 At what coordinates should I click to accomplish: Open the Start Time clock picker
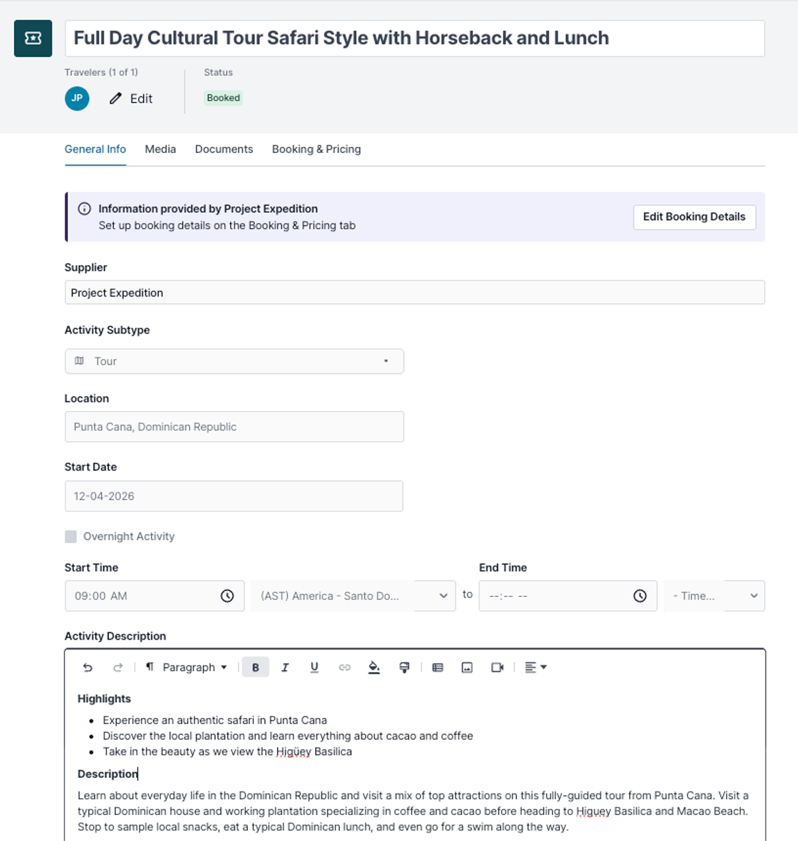click(x=227, y=596)
